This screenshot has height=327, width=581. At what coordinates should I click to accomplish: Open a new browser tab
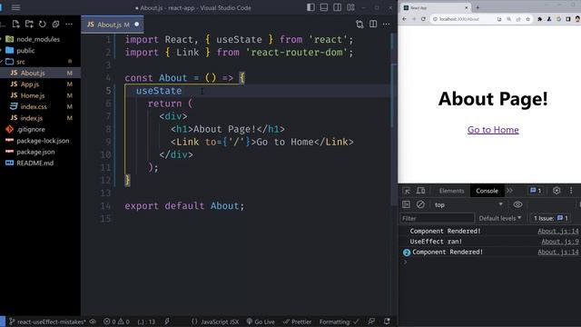click(x=478, y=7)
